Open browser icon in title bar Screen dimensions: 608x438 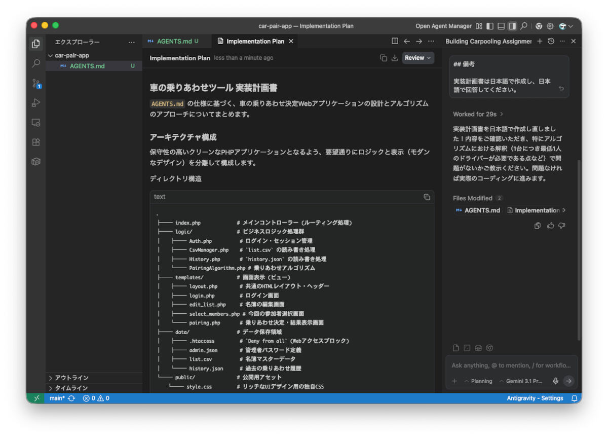coord(539,26)
